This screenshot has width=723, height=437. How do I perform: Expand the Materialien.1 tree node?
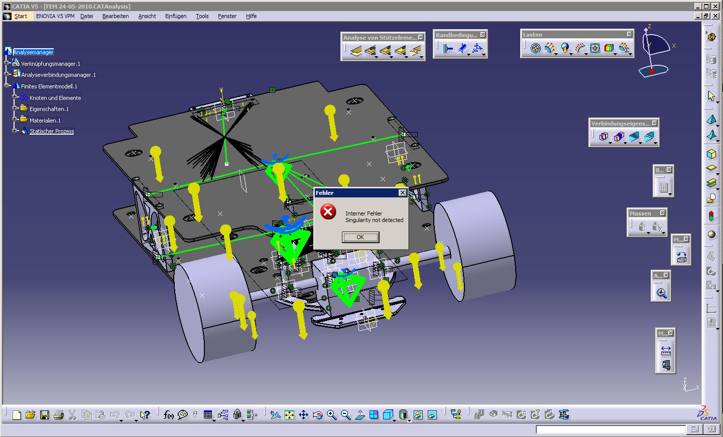click(15, 120)
